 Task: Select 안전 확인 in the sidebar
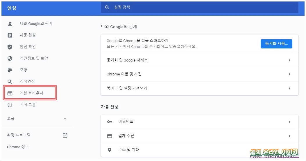28,47
